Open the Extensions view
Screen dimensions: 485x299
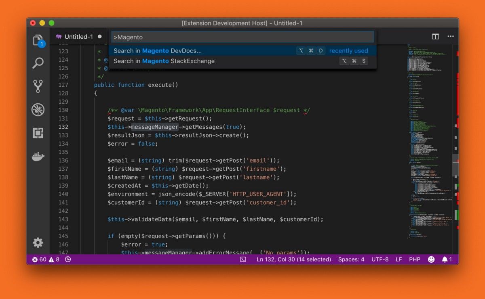38,133
